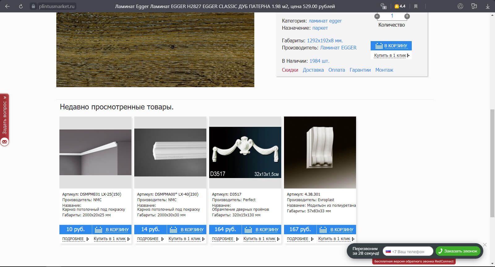Open the 'ламинат egger' category link

pyautogui.click(x=325, y=21)
